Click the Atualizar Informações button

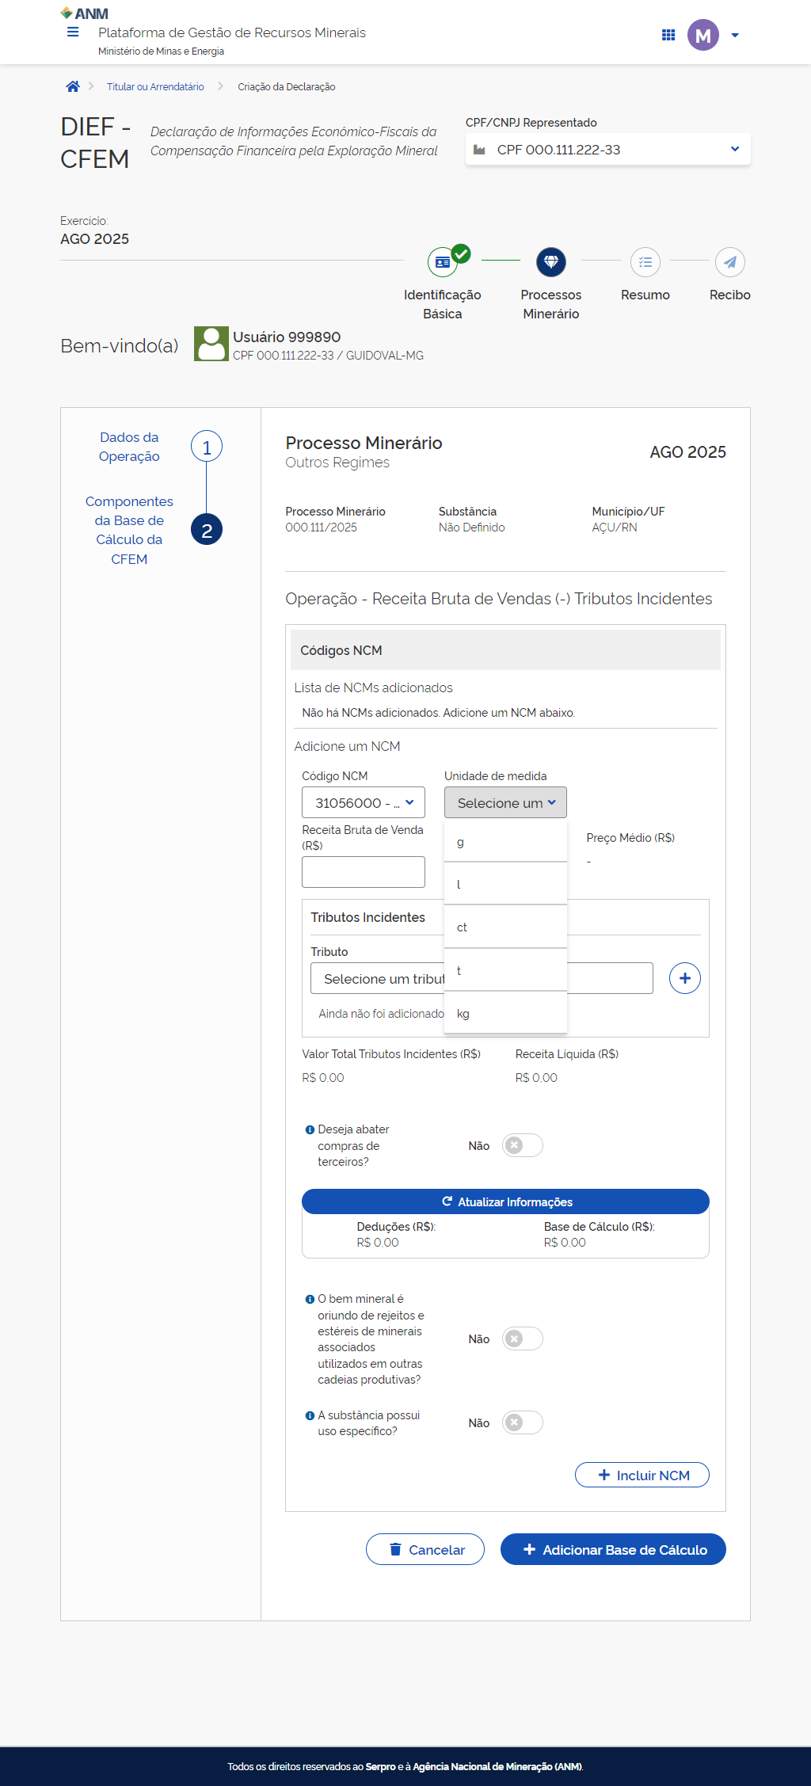(505, 1201)
